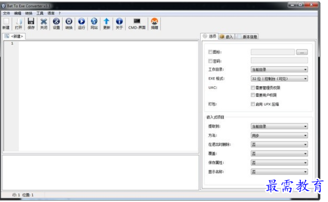Image resolution: width=328 pixels, height=202 pixels.
Task: Open the 工作目录 dropdown
Action: point(279,69)
